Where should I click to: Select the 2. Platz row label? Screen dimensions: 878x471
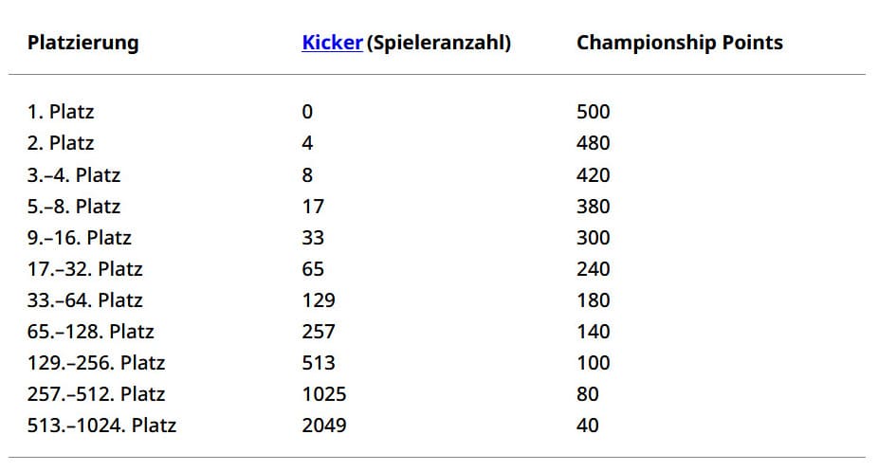tap(61, 143)
